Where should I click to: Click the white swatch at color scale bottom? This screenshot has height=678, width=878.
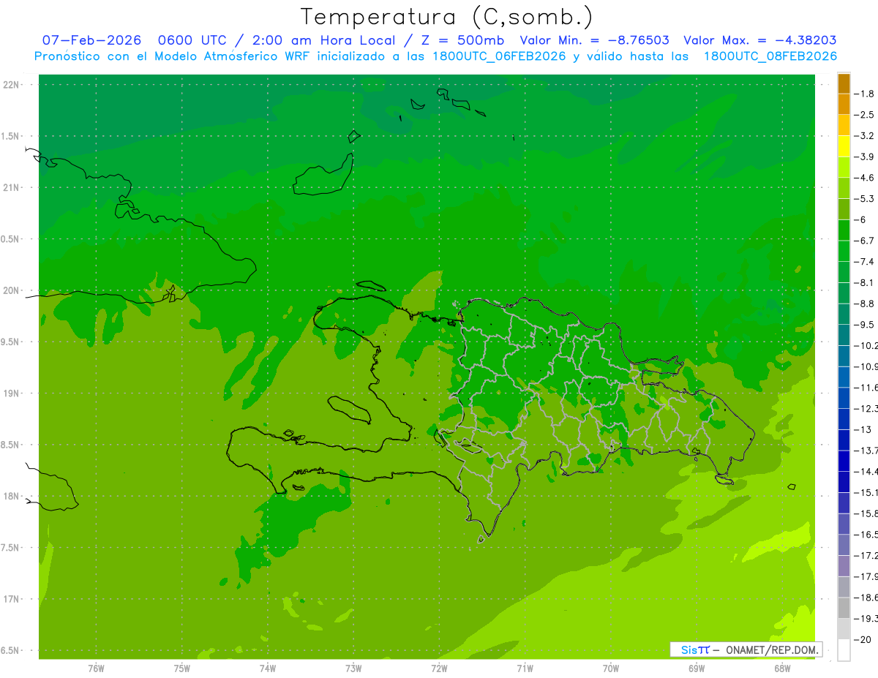tap(844, 649)
